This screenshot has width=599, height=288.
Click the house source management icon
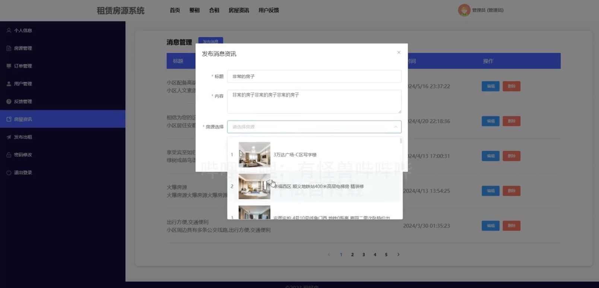click(9, 48)
